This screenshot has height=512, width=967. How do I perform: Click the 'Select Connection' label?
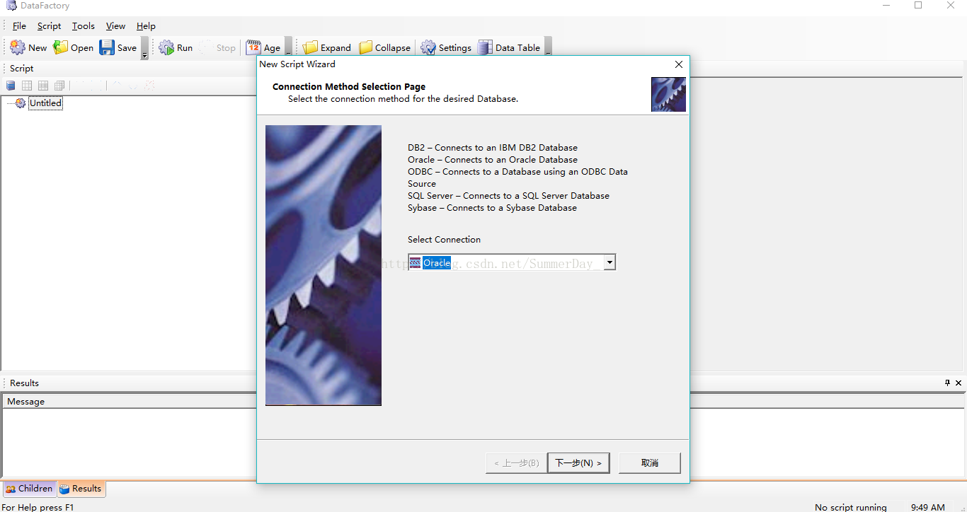point(444,240)
